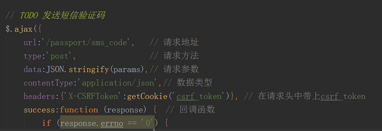The image size is (382, 131).
Task: Click the getCookie function call
Action: [147, 96]
